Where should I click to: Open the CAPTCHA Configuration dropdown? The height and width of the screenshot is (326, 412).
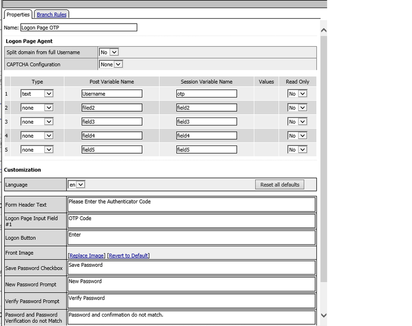pos(111,64)
